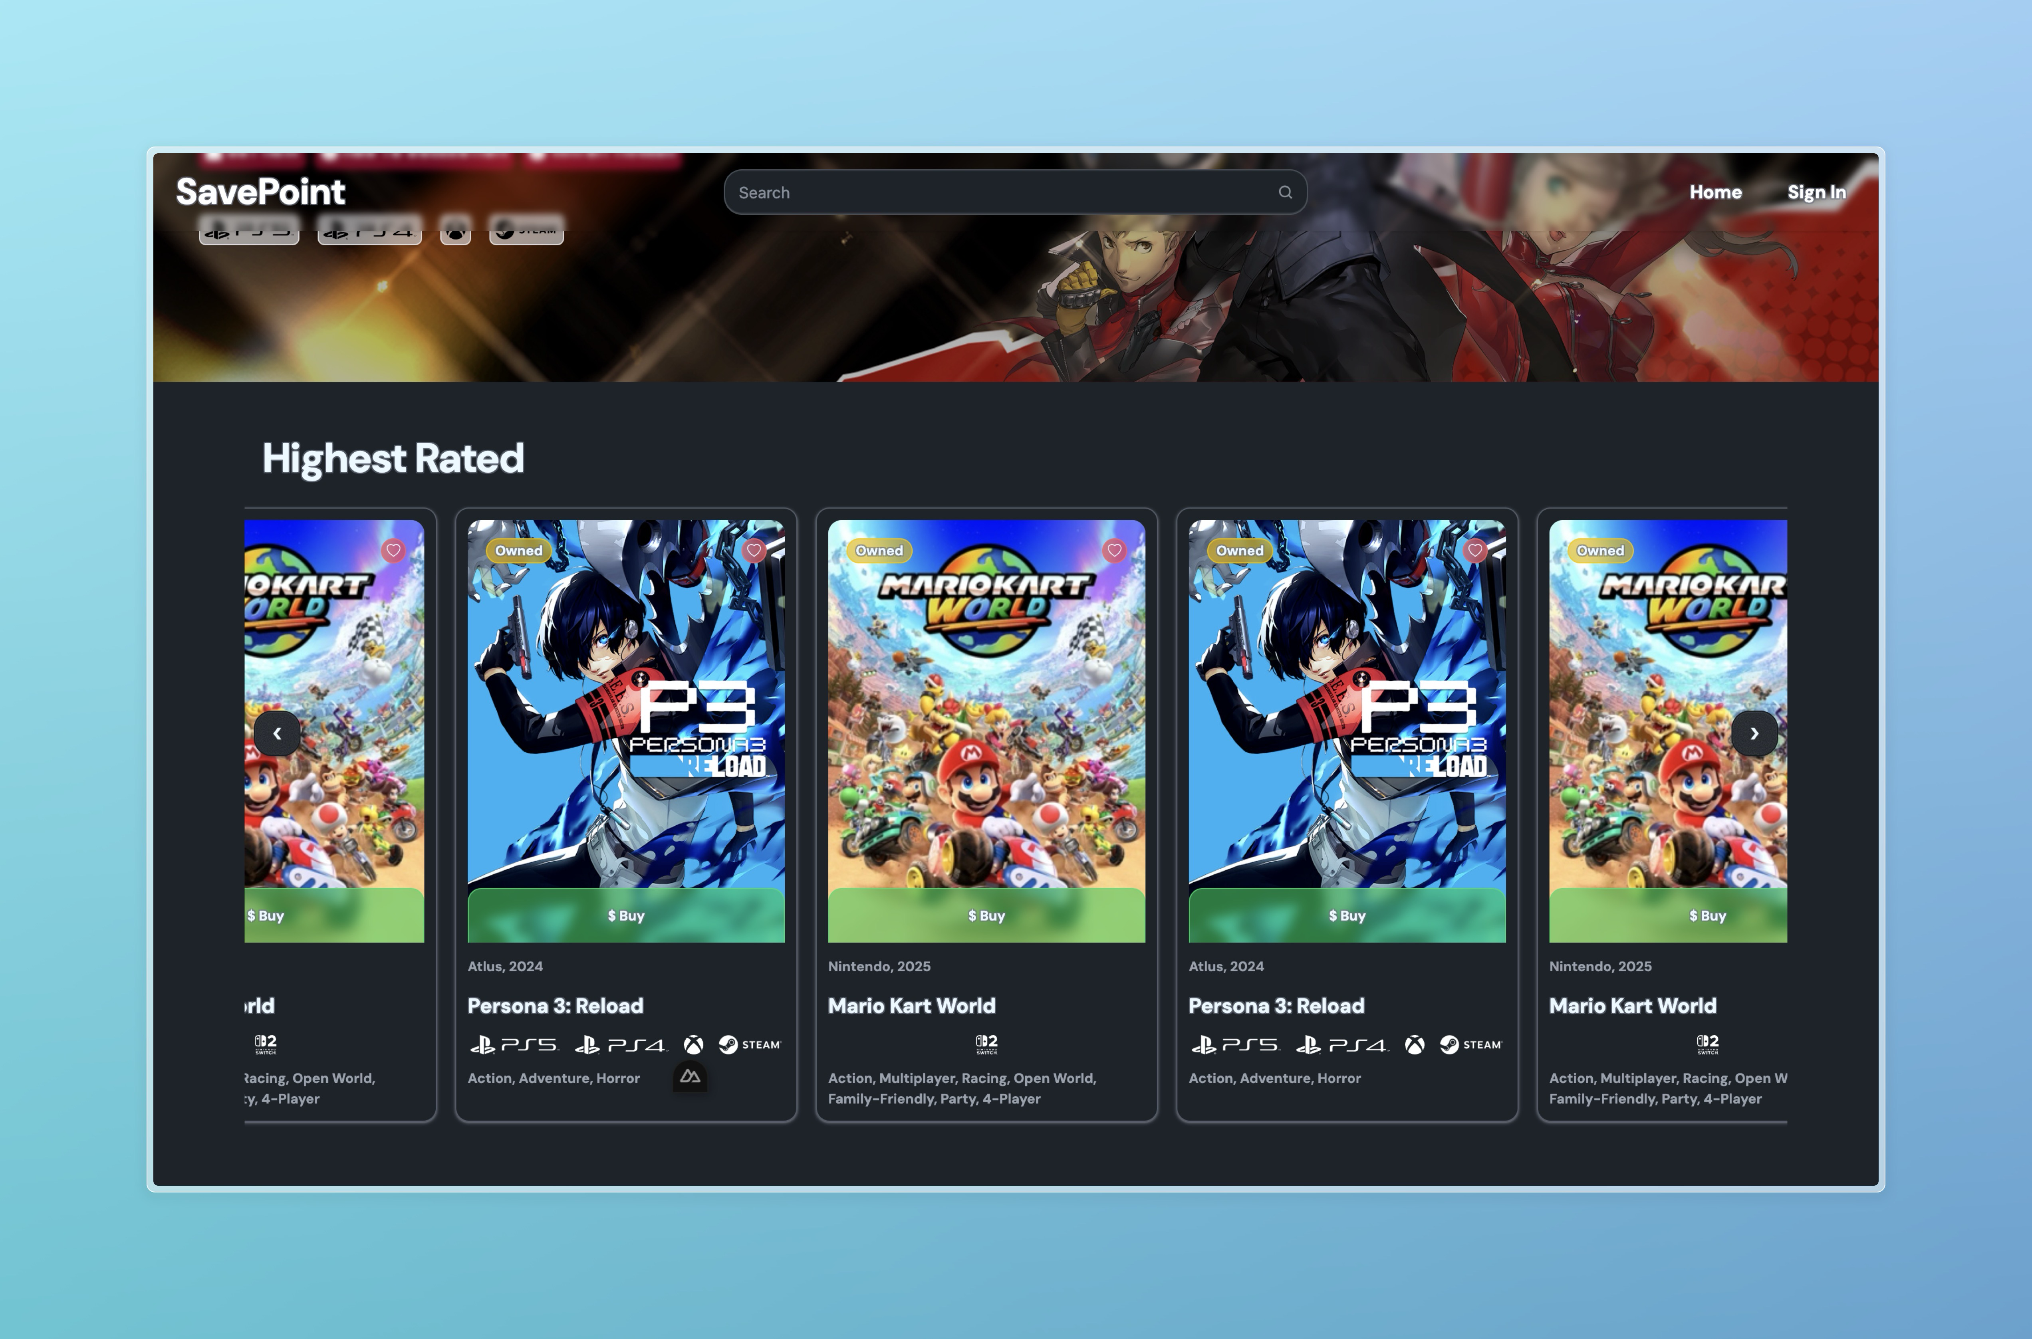The width and height of the screenshot is (2032, 1339).
Task: Open the Sign In nav item
Action: point(1816,192)
